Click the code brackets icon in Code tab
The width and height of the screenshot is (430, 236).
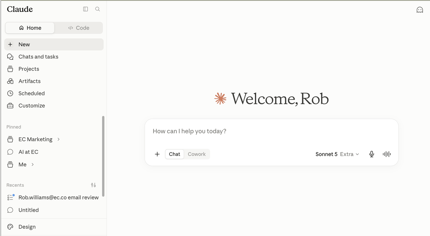coord(71,28)
